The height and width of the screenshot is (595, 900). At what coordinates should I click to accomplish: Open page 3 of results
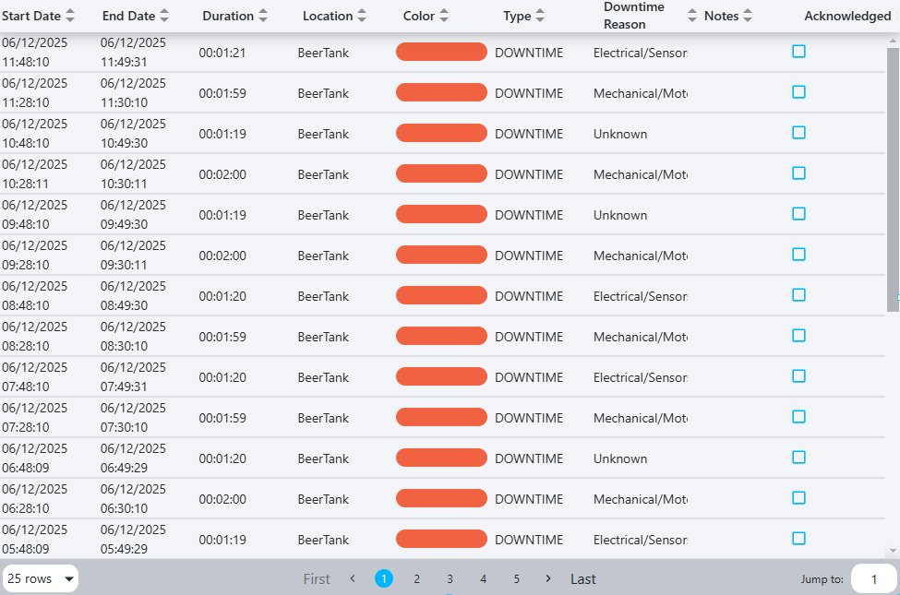point(450,578)
